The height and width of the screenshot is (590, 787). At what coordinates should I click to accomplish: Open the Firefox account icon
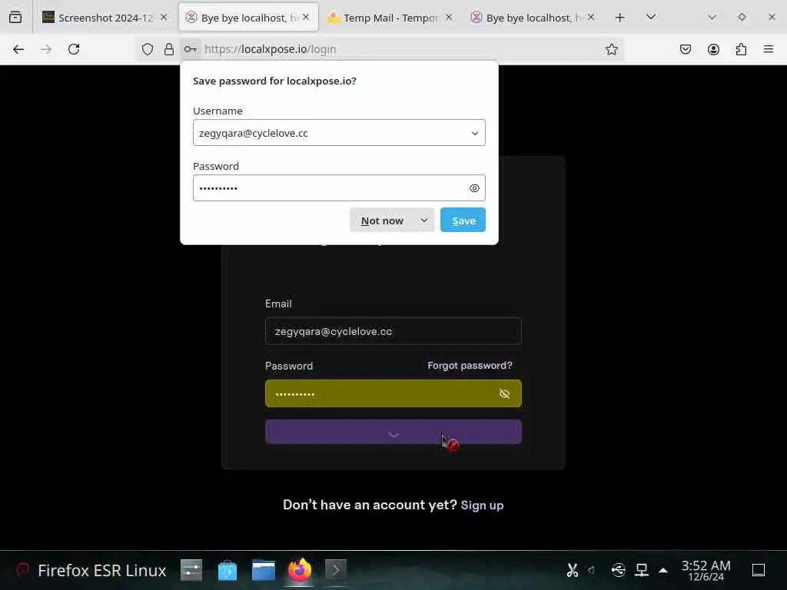click(x=713, y=49)
